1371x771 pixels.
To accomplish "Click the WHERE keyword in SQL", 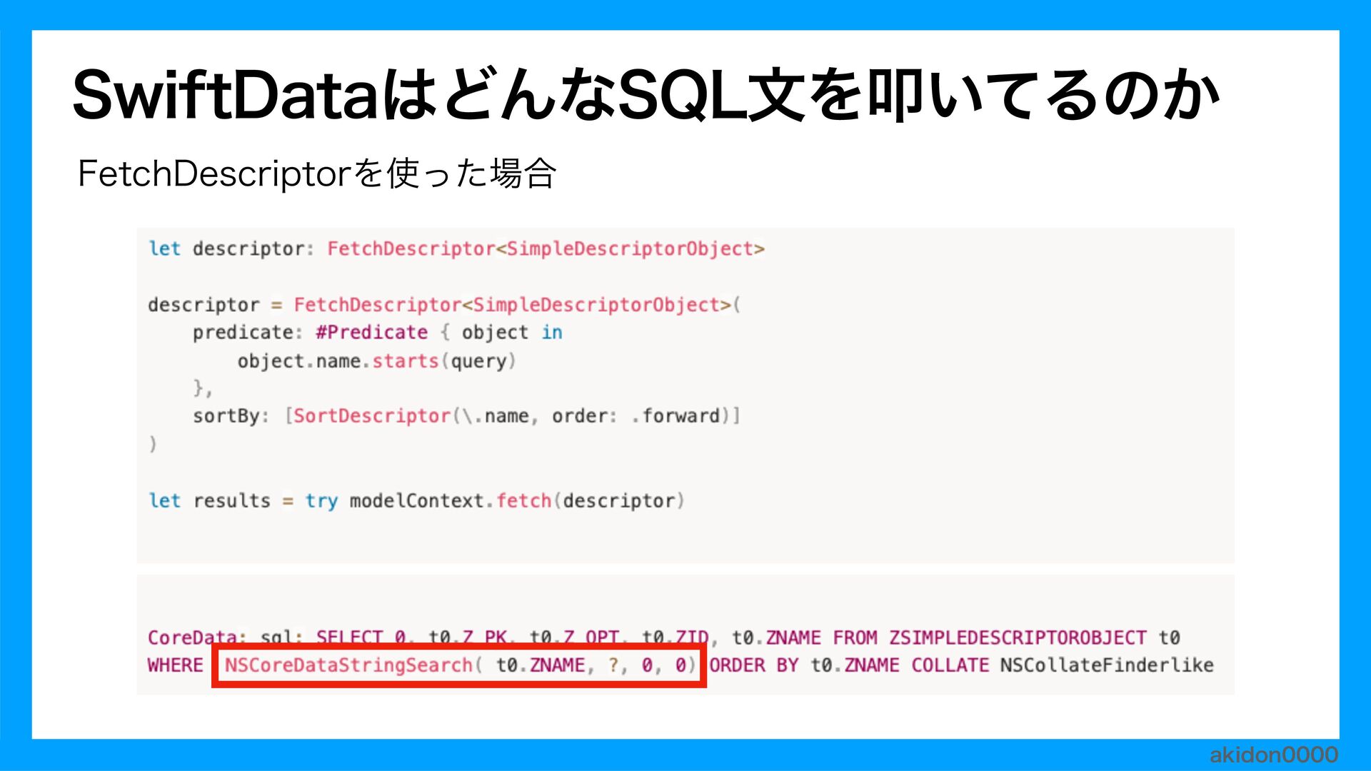I will coord(176,665).
